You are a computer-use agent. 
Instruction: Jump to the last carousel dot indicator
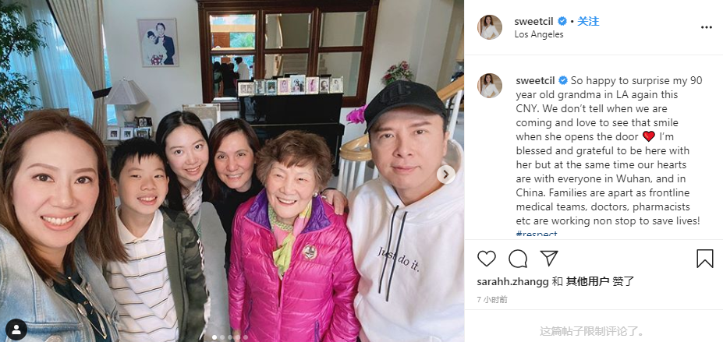(x=246, y=337)
